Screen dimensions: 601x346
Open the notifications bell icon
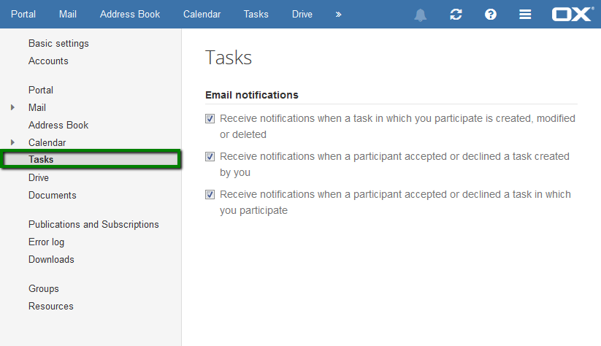(420, 15)
